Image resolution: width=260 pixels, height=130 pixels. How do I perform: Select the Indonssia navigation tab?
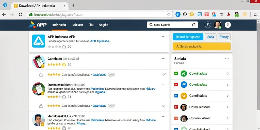[x=59, y=25]
